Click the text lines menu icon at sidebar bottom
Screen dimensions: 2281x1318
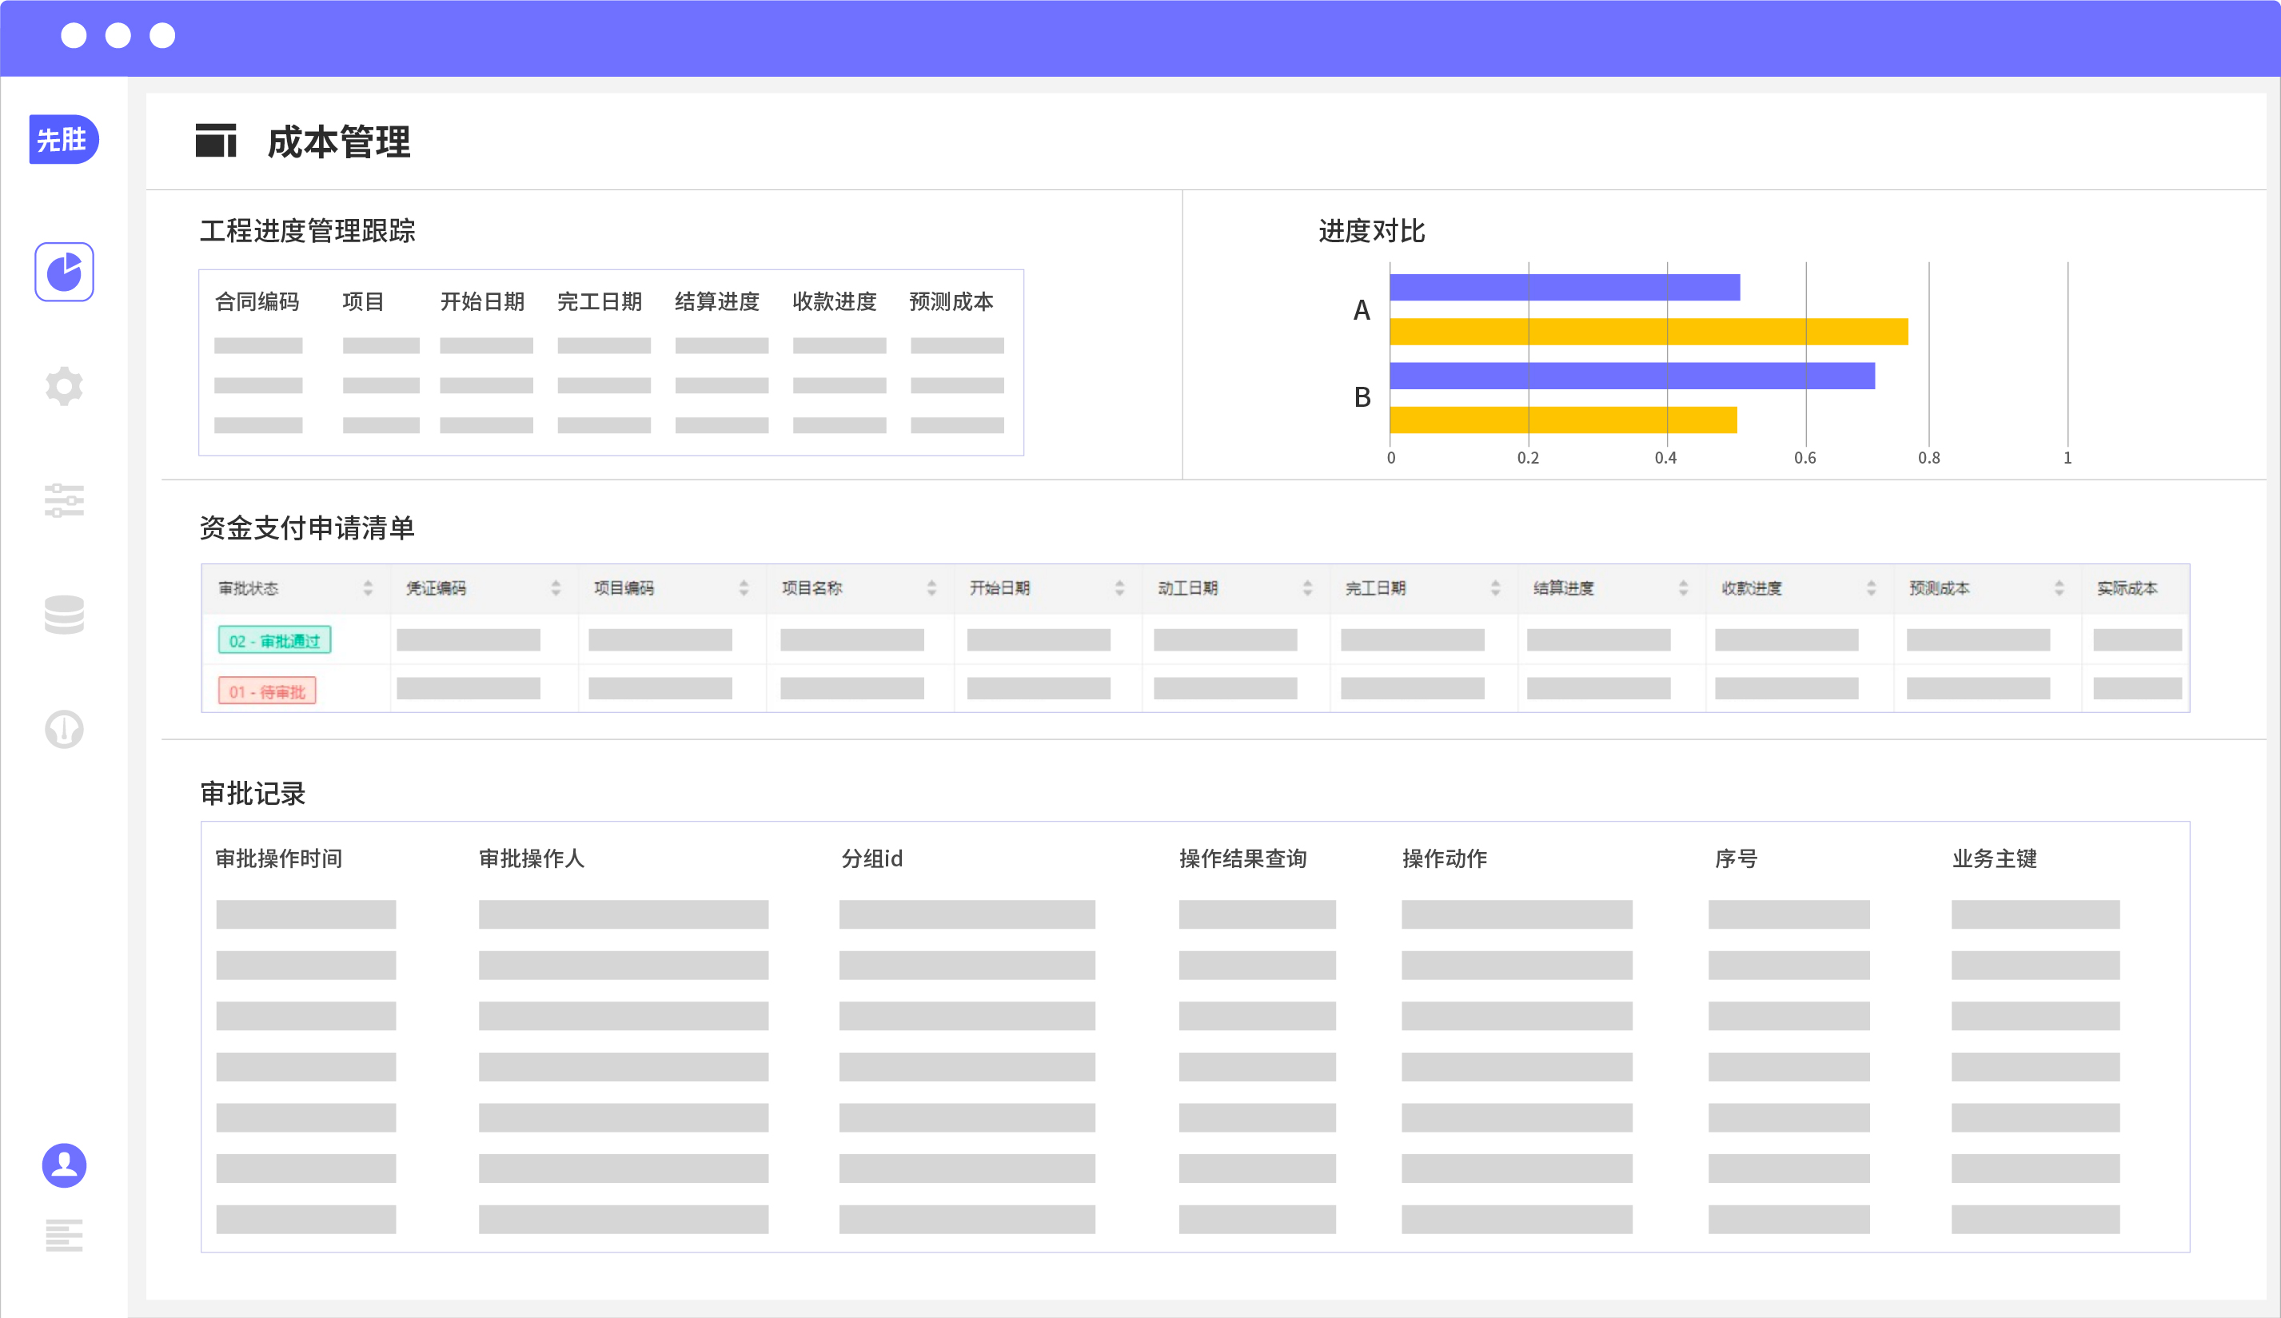pyautogui.click(x=64, y=1235)
